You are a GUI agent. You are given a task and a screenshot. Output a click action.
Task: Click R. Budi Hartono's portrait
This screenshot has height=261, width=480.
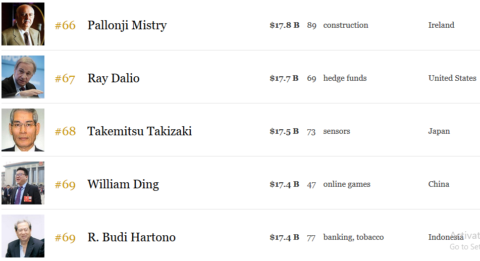tap(23, 236)
